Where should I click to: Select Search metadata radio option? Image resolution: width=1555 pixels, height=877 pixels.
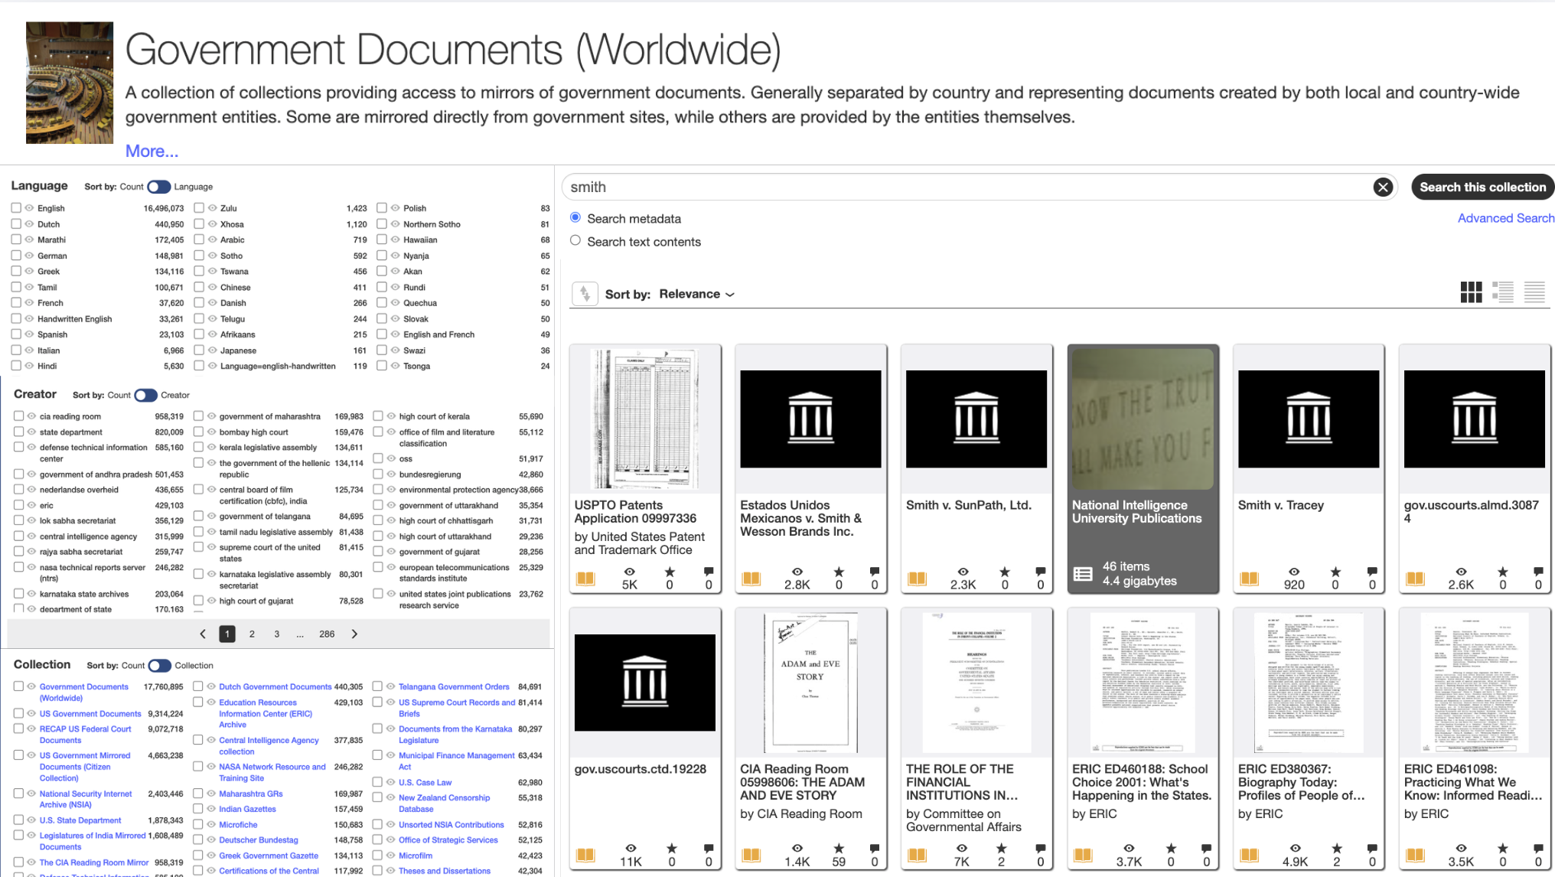575,218
